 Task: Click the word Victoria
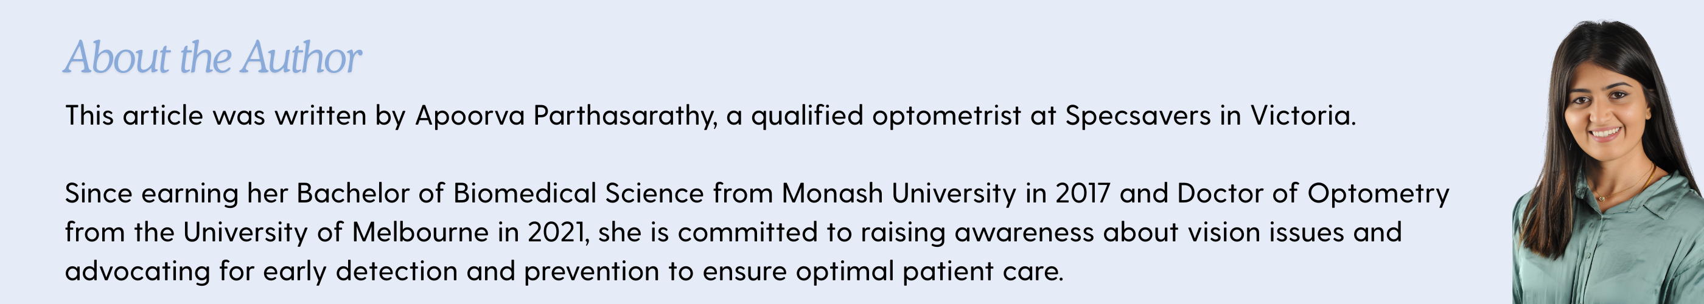1302,116
